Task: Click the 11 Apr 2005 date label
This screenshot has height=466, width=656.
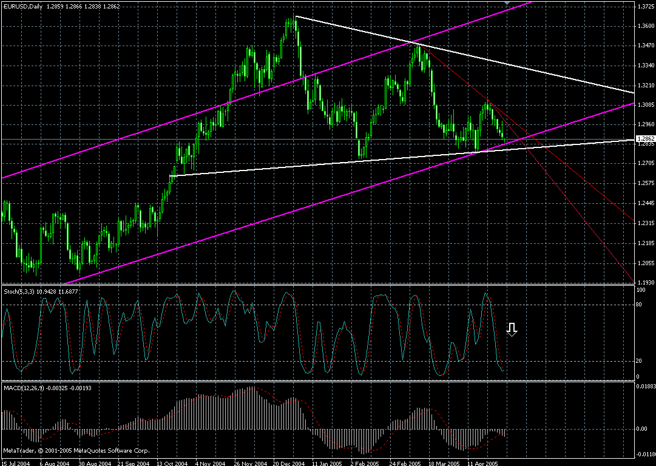Action: [483, 463]
